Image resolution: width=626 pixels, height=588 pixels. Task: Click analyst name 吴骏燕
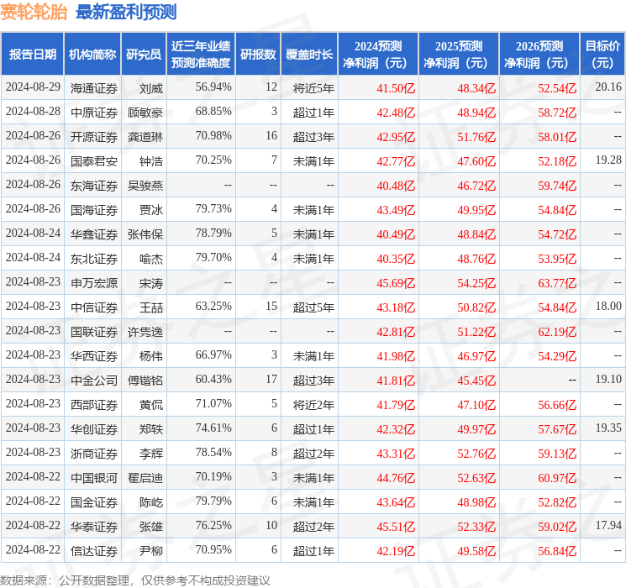coord(145,186)
